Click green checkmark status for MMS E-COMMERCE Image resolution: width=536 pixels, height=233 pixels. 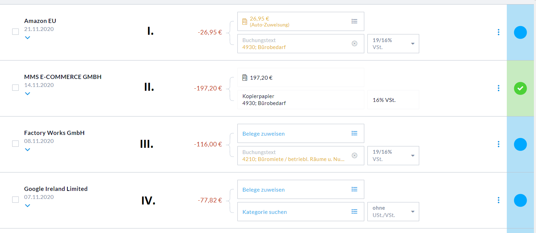(520, 89)
